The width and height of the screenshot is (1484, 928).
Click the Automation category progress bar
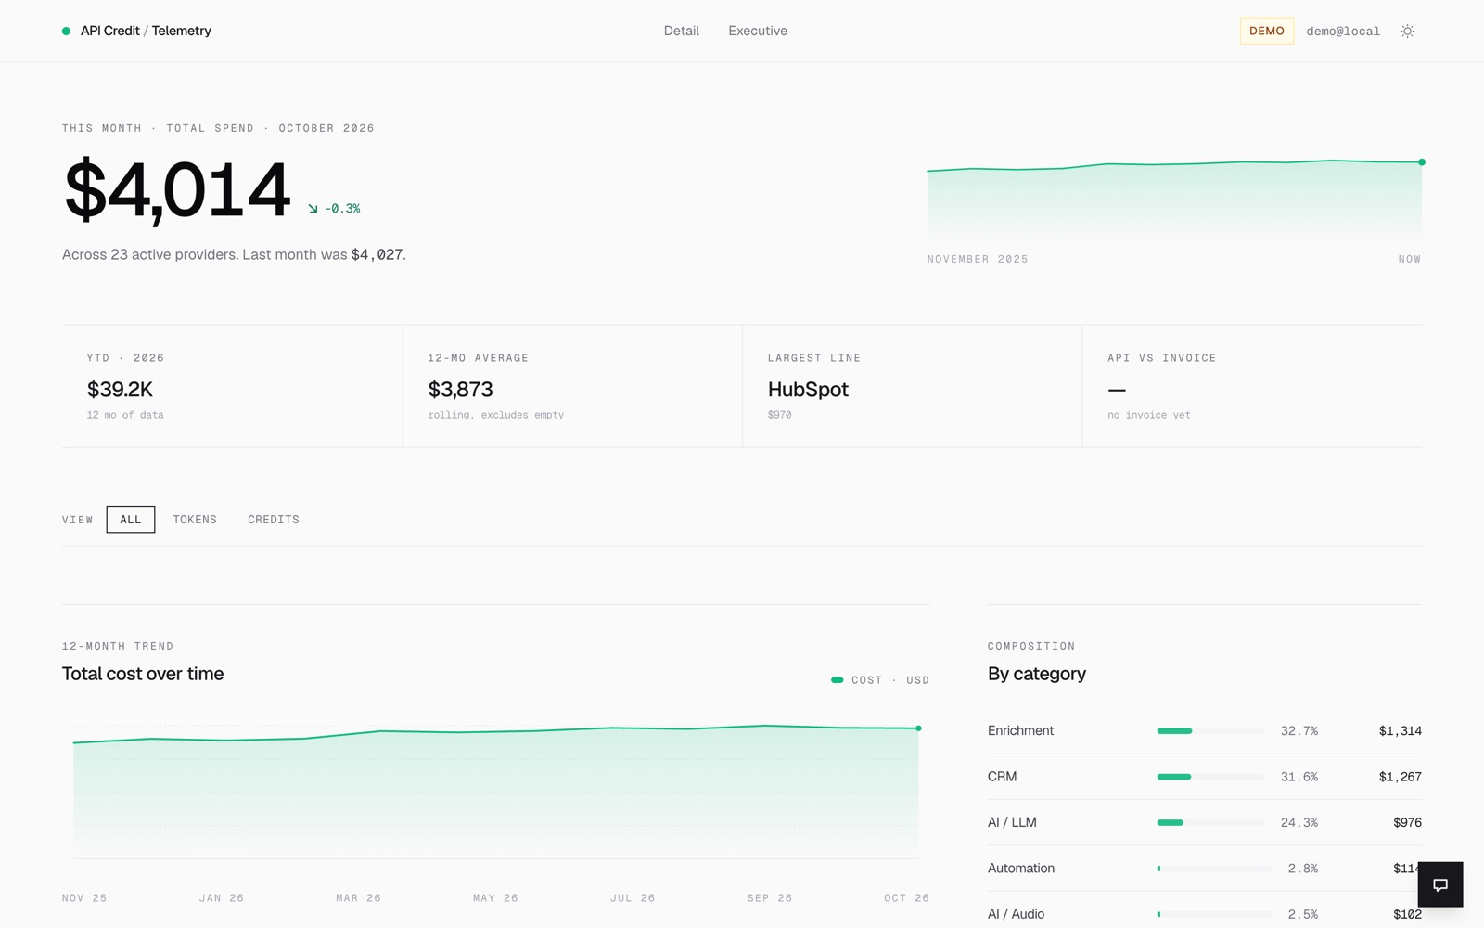[1214, 869]
